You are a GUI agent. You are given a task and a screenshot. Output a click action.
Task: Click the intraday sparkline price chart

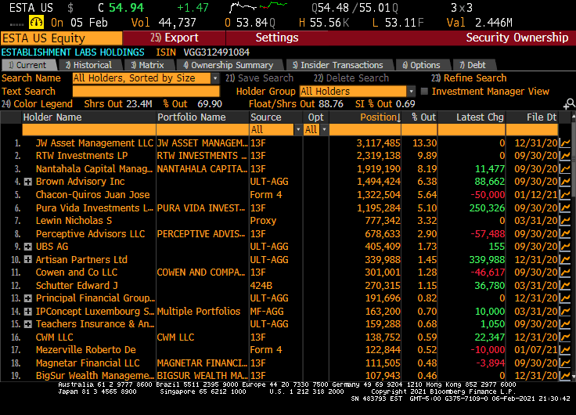(258, 7)
